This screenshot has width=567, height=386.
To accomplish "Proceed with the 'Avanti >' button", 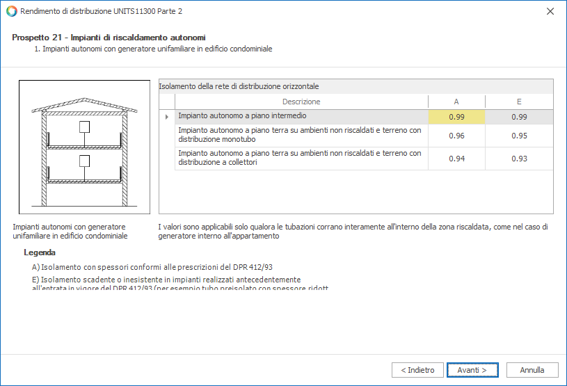I will (x=472, y=370).
